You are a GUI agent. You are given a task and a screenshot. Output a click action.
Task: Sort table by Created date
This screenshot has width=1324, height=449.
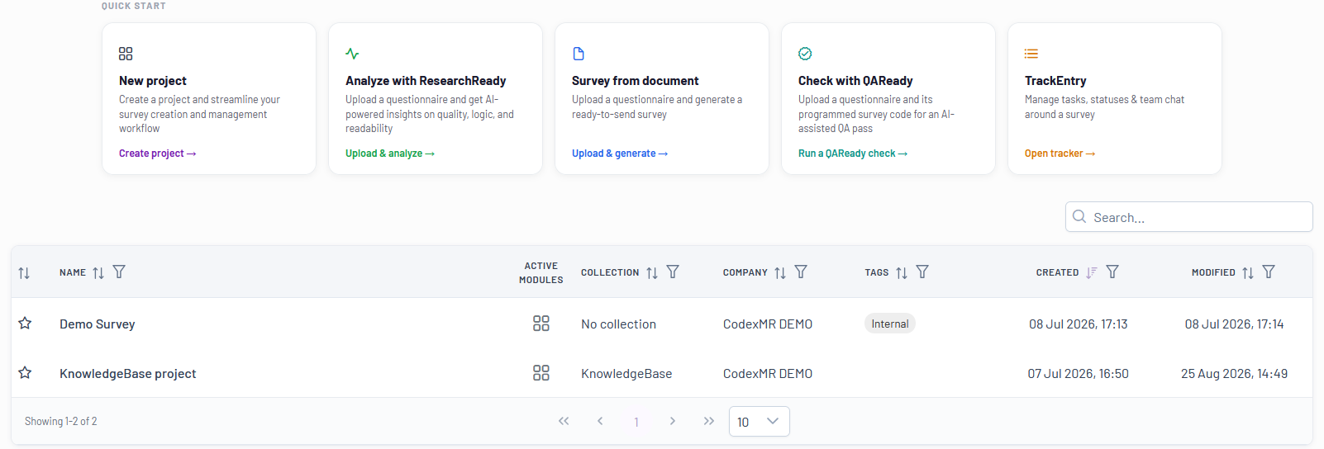click(x=1092, y=272)
